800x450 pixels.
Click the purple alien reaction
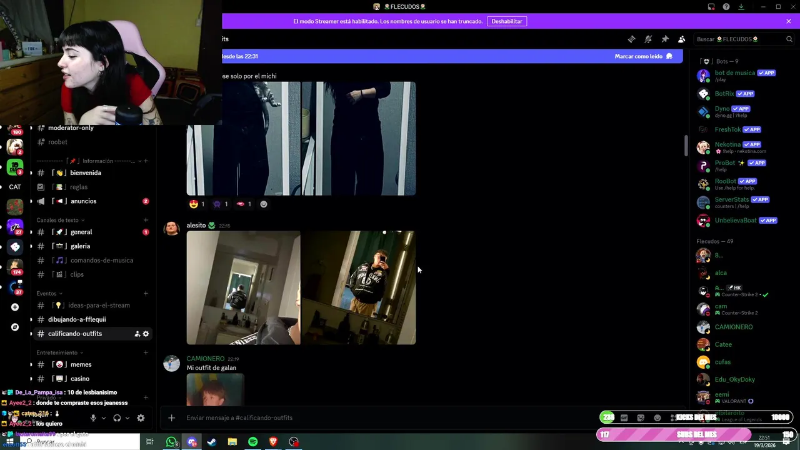pyautogui.click(x=221, y=204)
